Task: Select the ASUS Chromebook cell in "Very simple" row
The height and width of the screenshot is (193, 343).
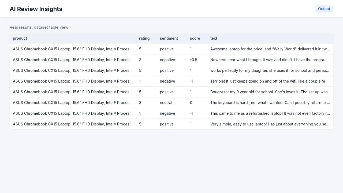Action: coord(73,124)
